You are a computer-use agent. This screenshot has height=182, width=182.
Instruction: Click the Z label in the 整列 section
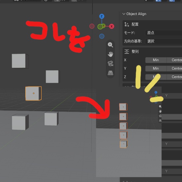(x=125, y=77)
